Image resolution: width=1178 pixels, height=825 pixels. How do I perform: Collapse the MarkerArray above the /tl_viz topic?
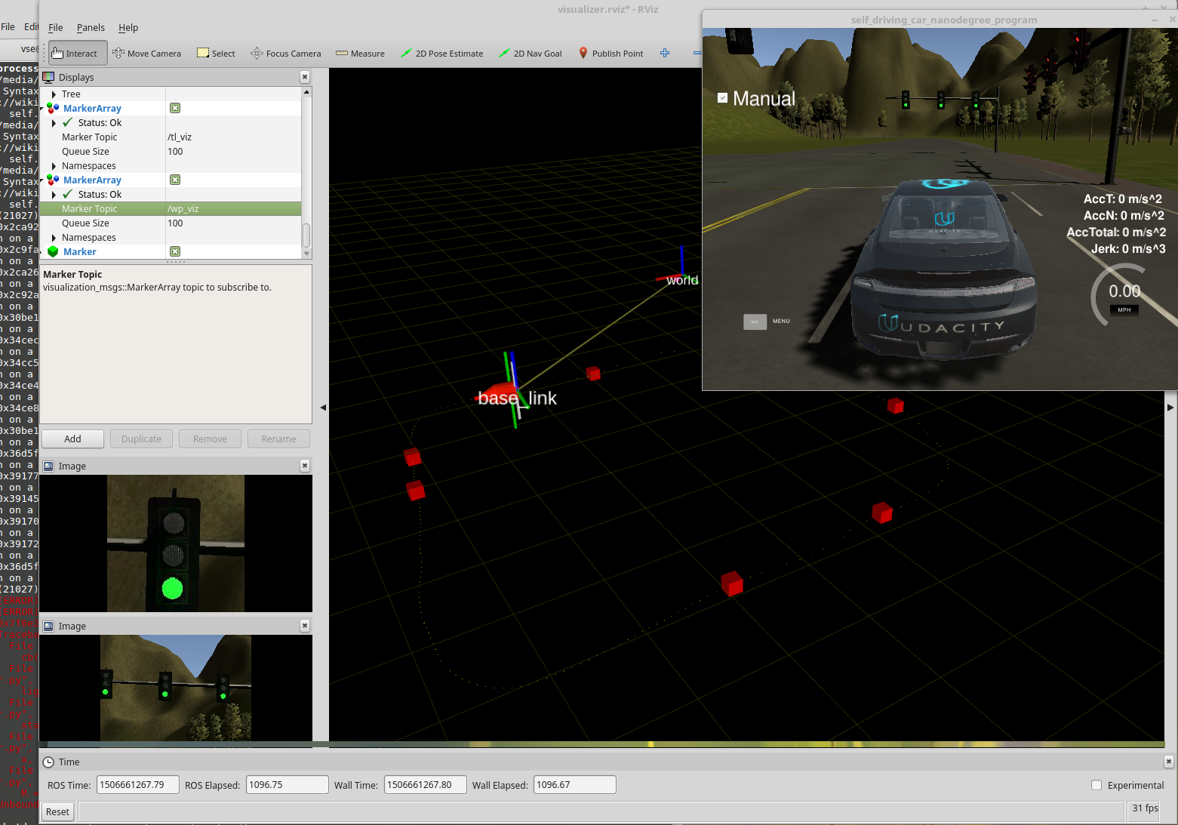[x=43, y=109]
